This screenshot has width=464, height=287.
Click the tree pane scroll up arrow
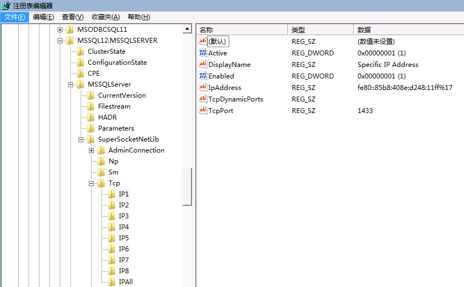pyautogui.click(x=187, y=29)
